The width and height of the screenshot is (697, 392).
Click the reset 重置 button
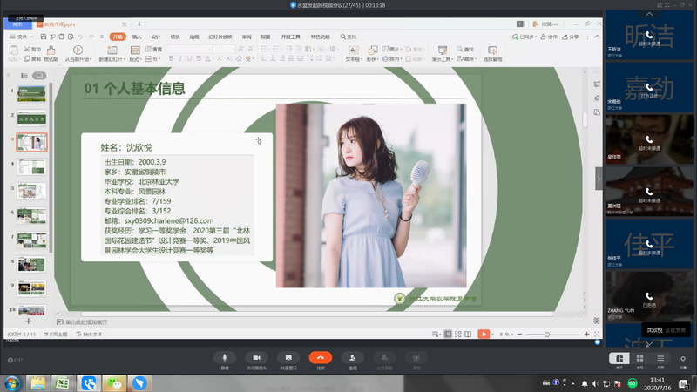click(x=154, y=50)
